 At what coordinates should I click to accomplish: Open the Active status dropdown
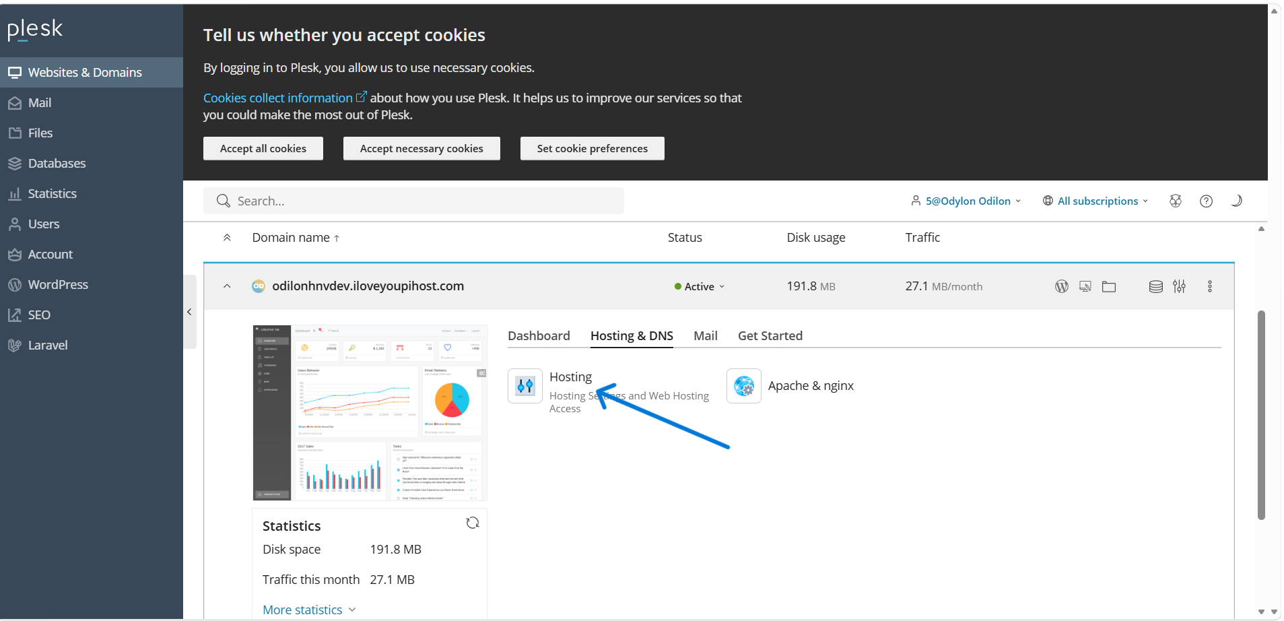700,286
